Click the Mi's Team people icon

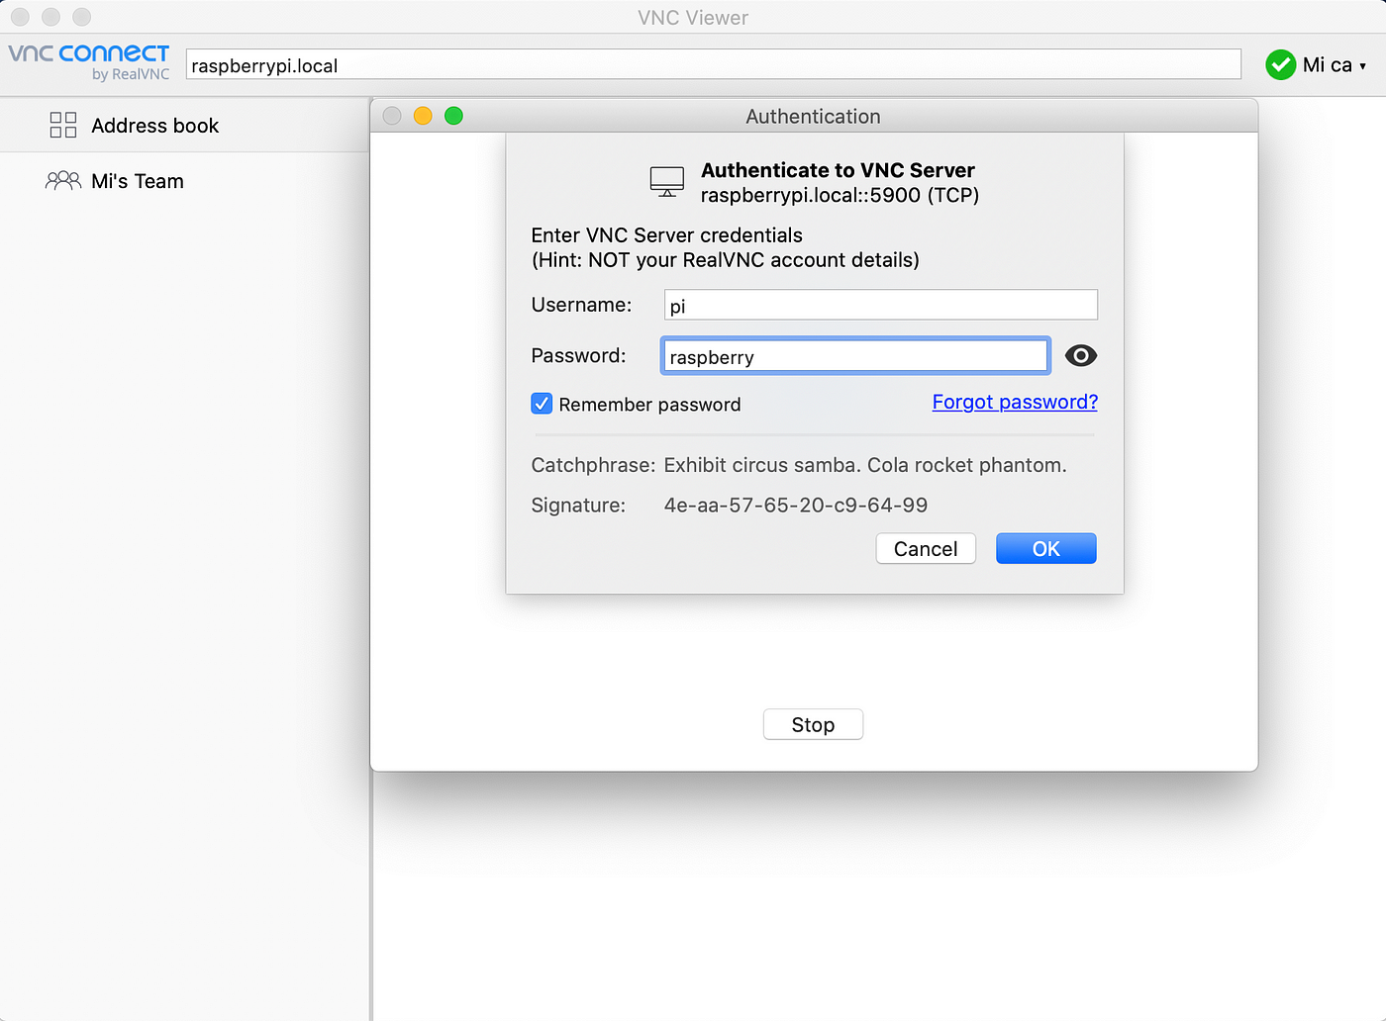click(63, 181)
